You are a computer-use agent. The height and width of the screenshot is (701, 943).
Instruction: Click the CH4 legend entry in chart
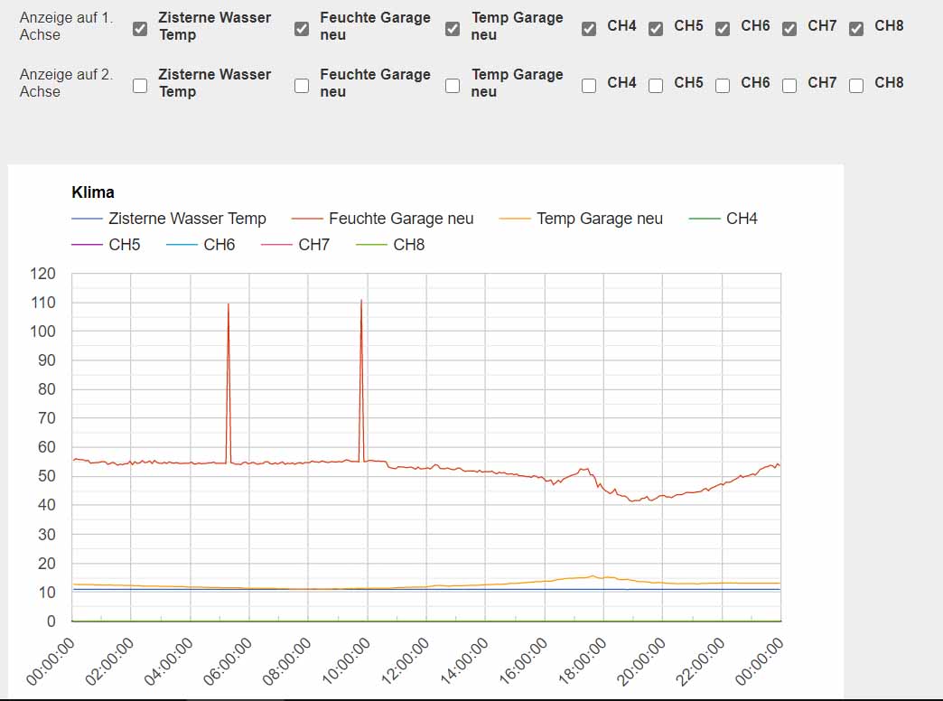(x=723, y=219)
